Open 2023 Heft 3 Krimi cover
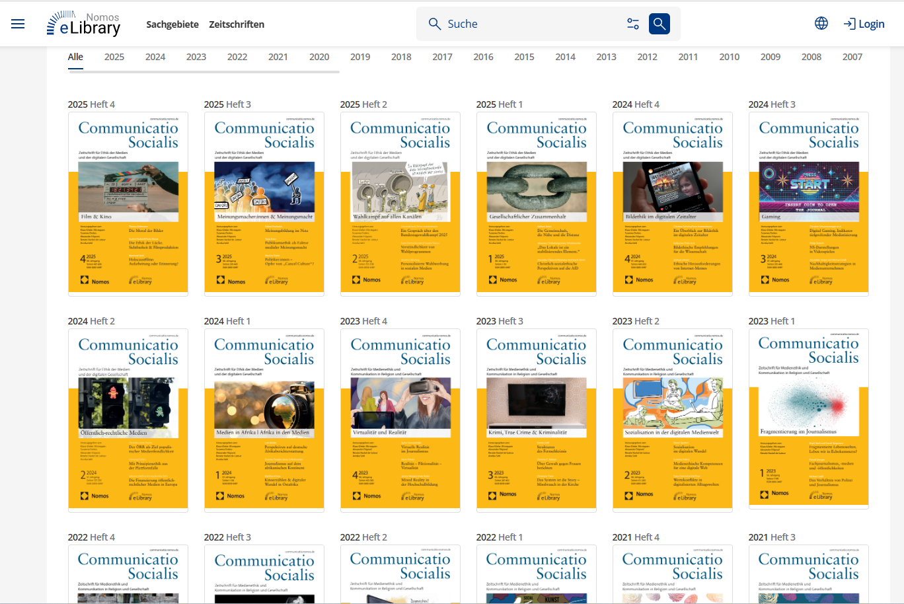Screen dimensions: 904x604 [537, 420]
